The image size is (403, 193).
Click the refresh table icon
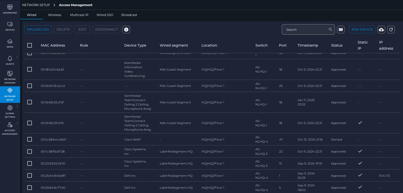(x=391, y=30)
